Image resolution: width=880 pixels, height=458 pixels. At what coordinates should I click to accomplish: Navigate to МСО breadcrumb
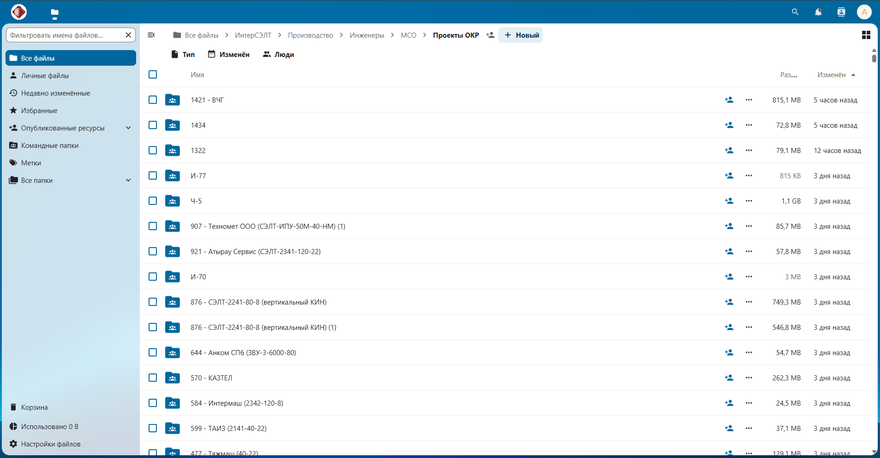tap(408, 35)
